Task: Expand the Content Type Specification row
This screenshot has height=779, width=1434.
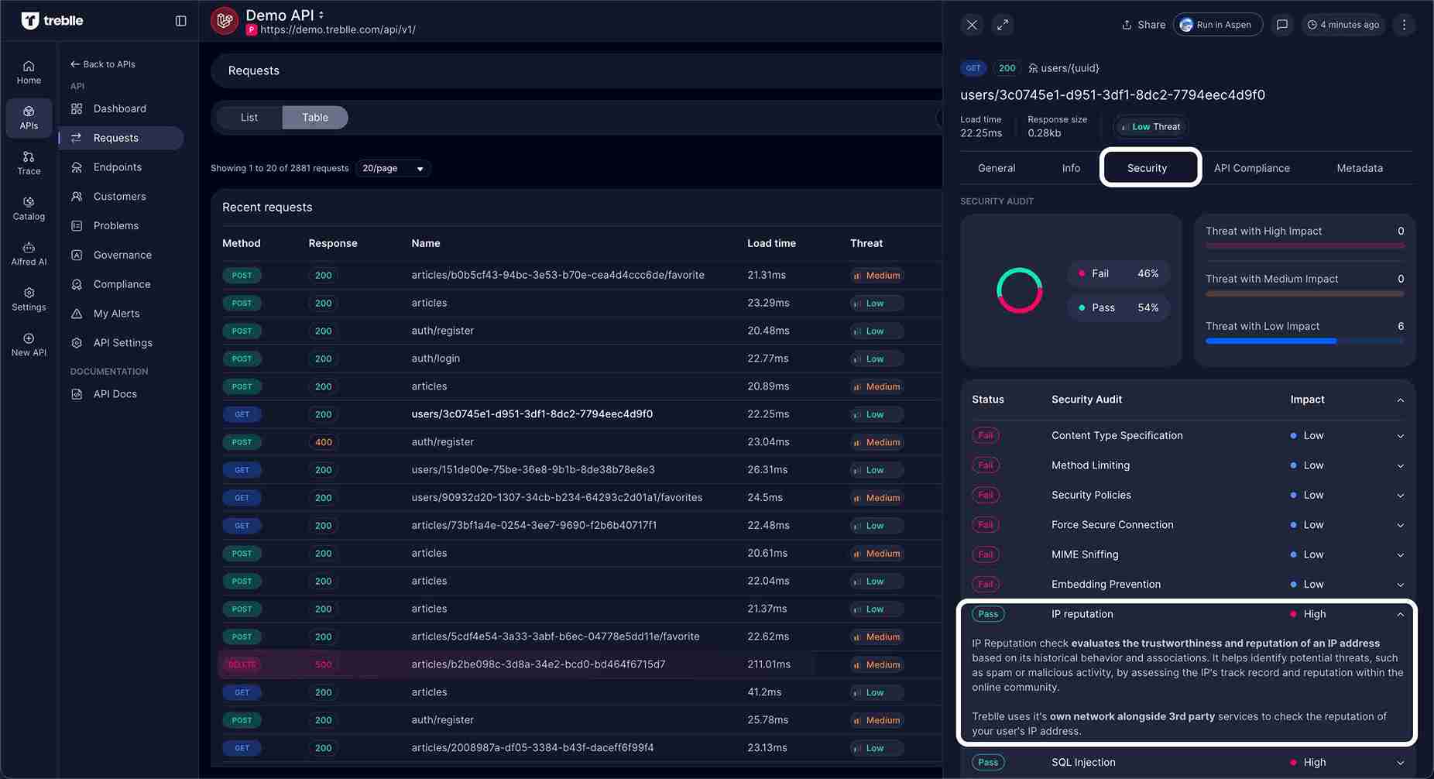Action: click(1400, 436)
